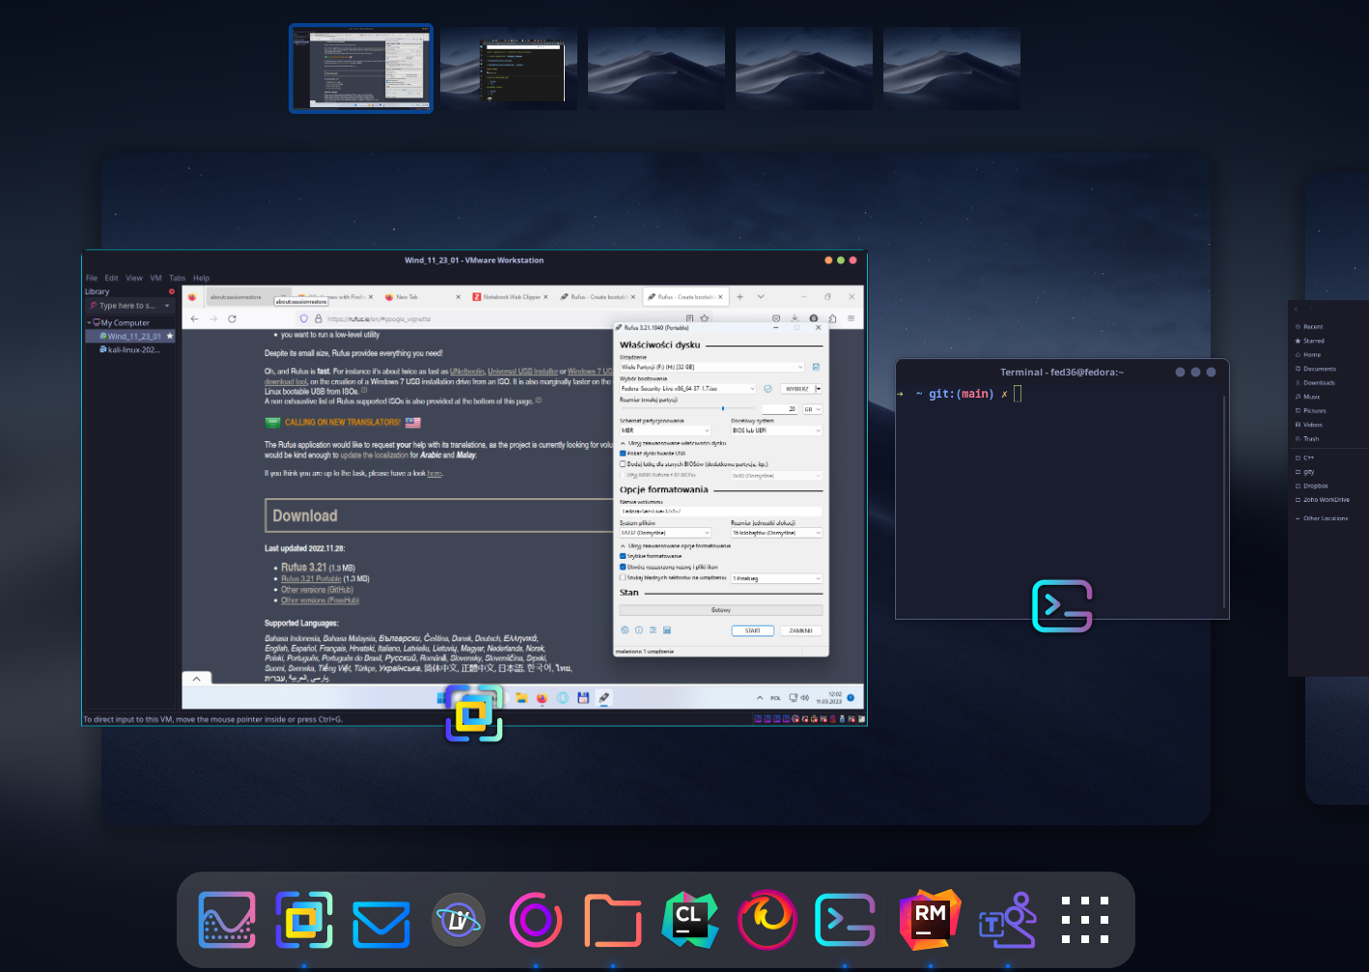This screenshot has width=1369, height=972.
Task: Select Terminal fed36@fedora window
Action: tap(1062, 488)
